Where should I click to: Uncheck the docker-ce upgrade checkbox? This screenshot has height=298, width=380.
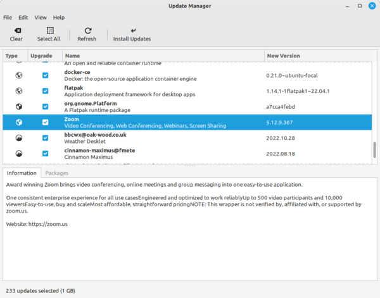[x=45, y=75]
